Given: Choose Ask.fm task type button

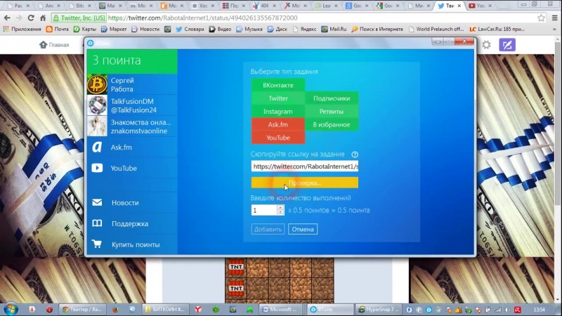Looking at the screenshot, I should point(278,125).
